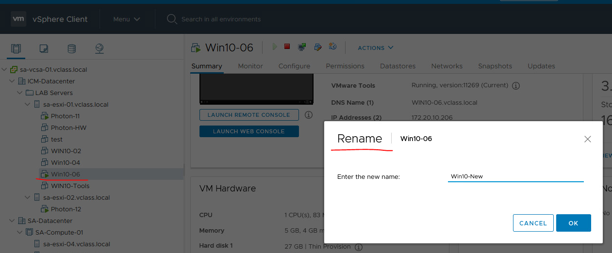Screen dimensions: 612x253
Task: Click the vSphere Client title text
Action: point(60,19)
